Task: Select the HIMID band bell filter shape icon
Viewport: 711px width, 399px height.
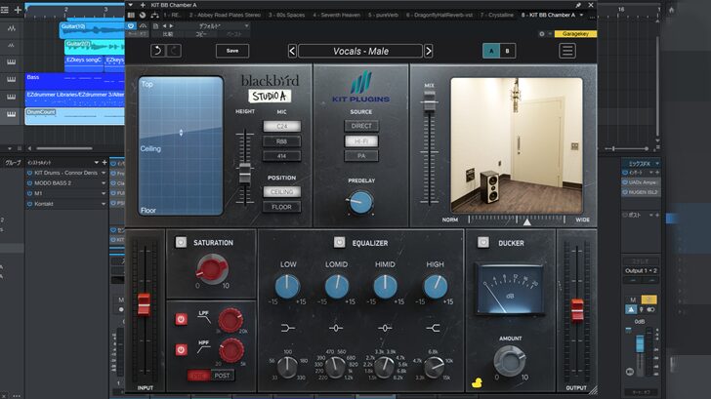Action: coord(385,328)
